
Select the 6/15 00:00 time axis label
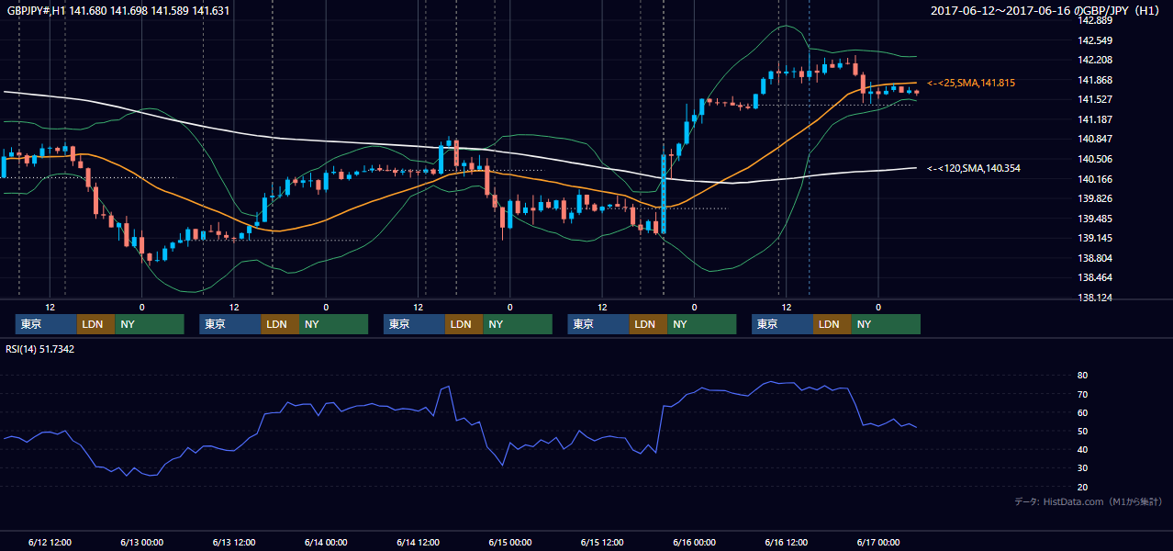pyautogui.click(x=510, y=543)
